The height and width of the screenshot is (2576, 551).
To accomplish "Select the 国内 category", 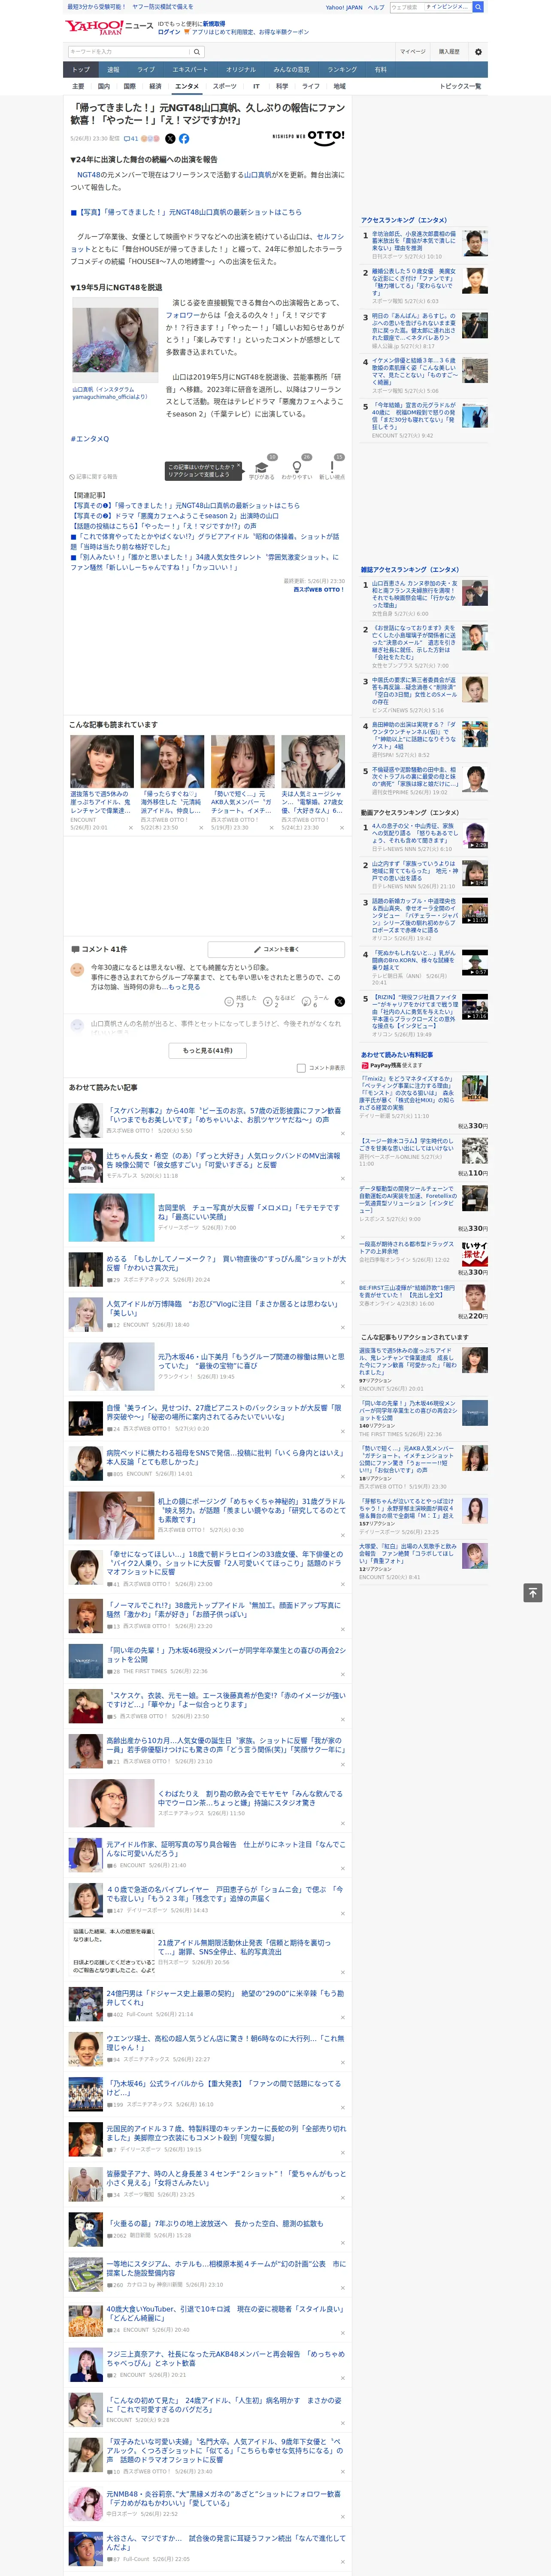I will click(104, 86).
